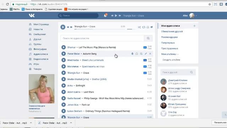Toggle repeat track mode
The width and height of the screenshot is (227, 128).
(x=144, y=27)
